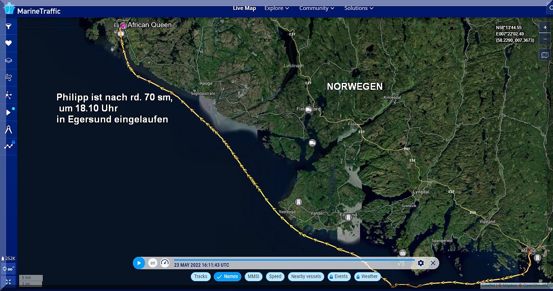Click the playback timeline progress bar
This screenshot has width=553, height=291.
pyautogui.click(x=294, y=260)
